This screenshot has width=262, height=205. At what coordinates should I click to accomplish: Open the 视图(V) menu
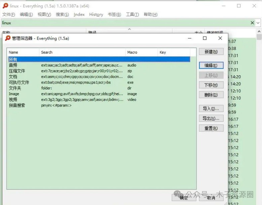click(x=44, y=14)
